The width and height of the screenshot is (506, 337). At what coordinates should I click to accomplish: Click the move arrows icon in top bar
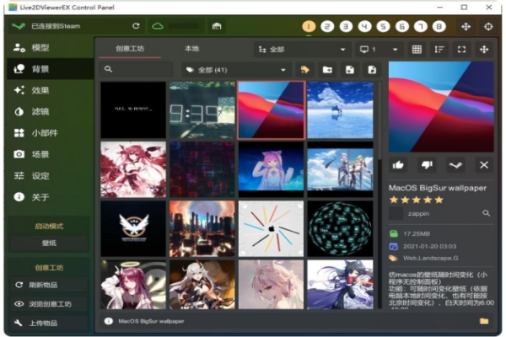pos(466,26)
